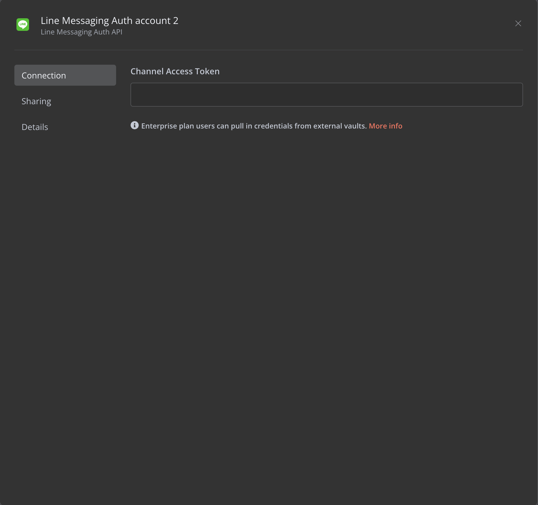Viewport: 538px width, 505px height.
Task: Click the 'Line Messaging Auth API' subtitle
Action: tap(81, 32)
